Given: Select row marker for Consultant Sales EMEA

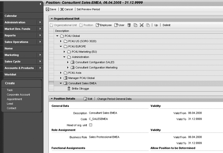Looking at the screenshot, I should (51, 83).
